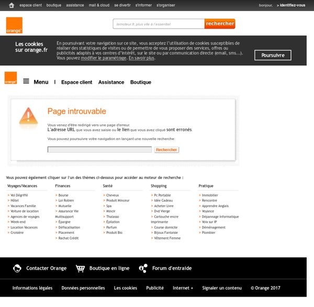Open Défiscalisation link
This screenshot has height=307, width=314.
point(69,228)
